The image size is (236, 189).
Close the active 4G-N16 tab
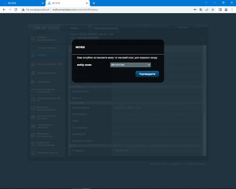click(87, 3)
